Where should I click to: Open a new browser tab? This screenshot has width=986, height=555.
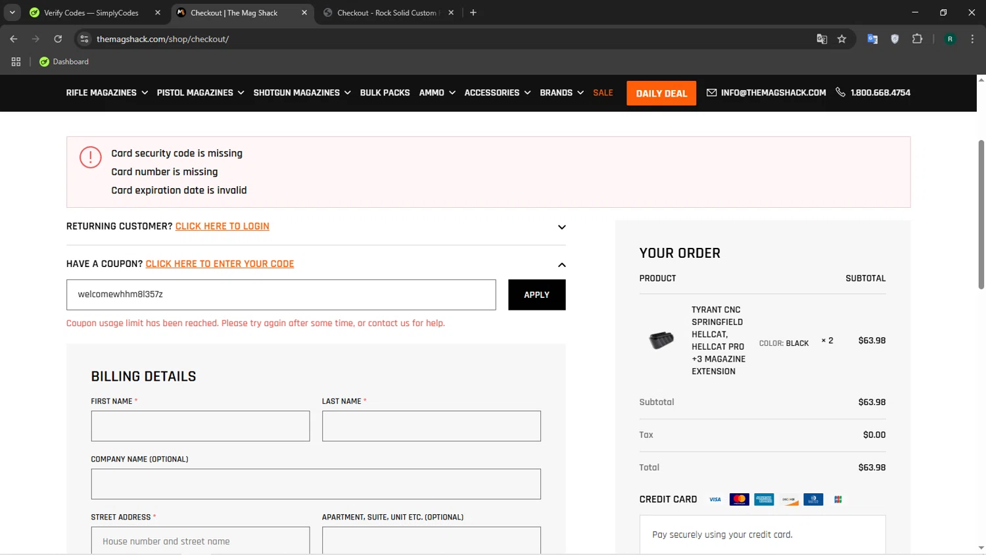tap(473, 12)
